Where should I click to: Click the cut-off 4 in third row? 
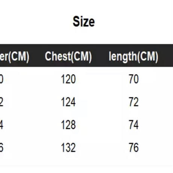coord(2,124)
